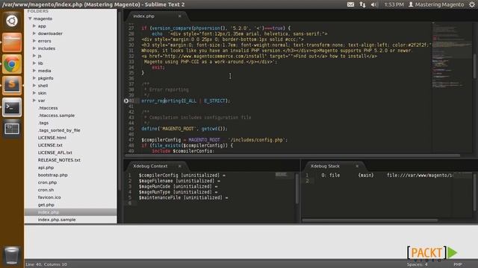Expand the errors folder
Screen dimensions: 478x268
pyautogui.click(x=34, y=41)
